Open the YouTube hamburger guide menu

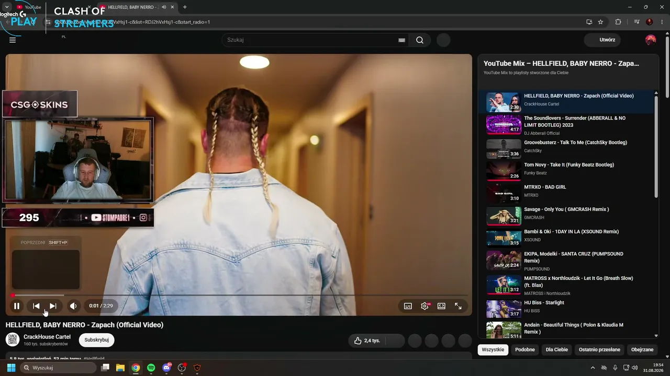click(x=13, y=40)
